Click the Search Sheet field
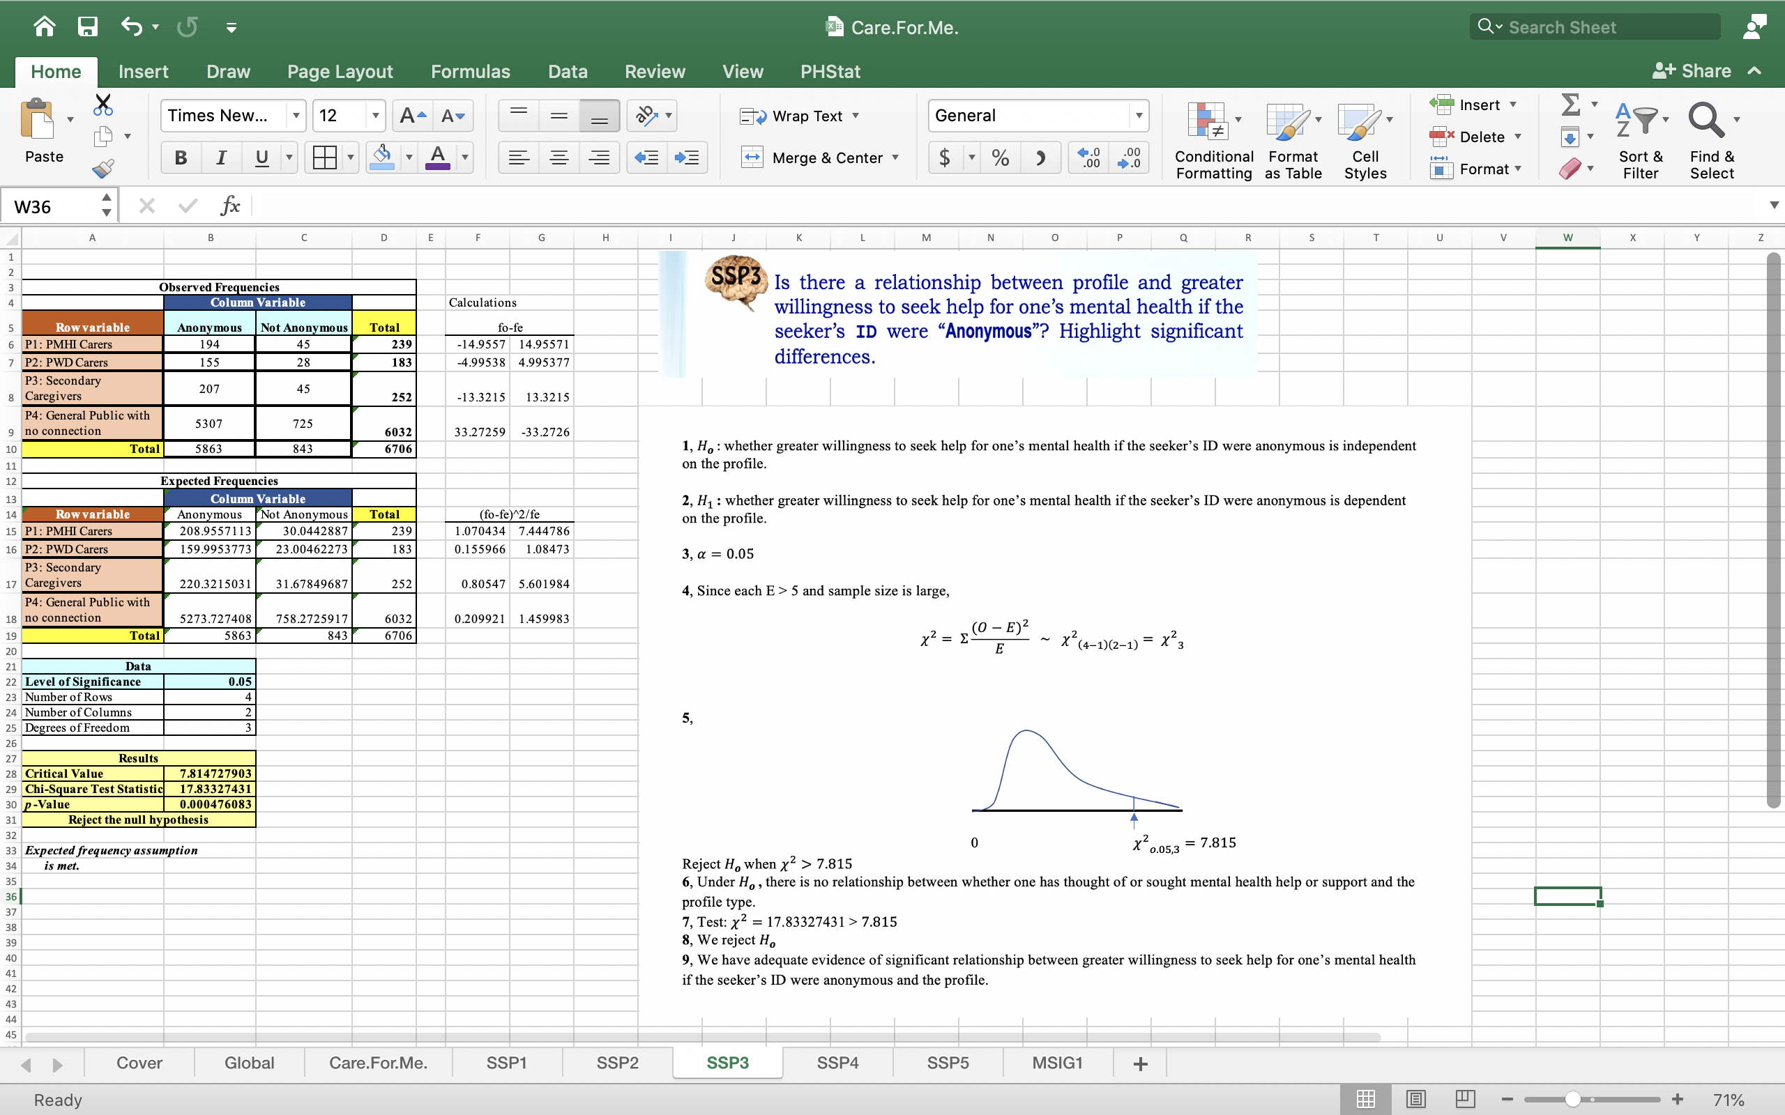Viewport: 1785px width, 1115px height. coord(1595,27)
